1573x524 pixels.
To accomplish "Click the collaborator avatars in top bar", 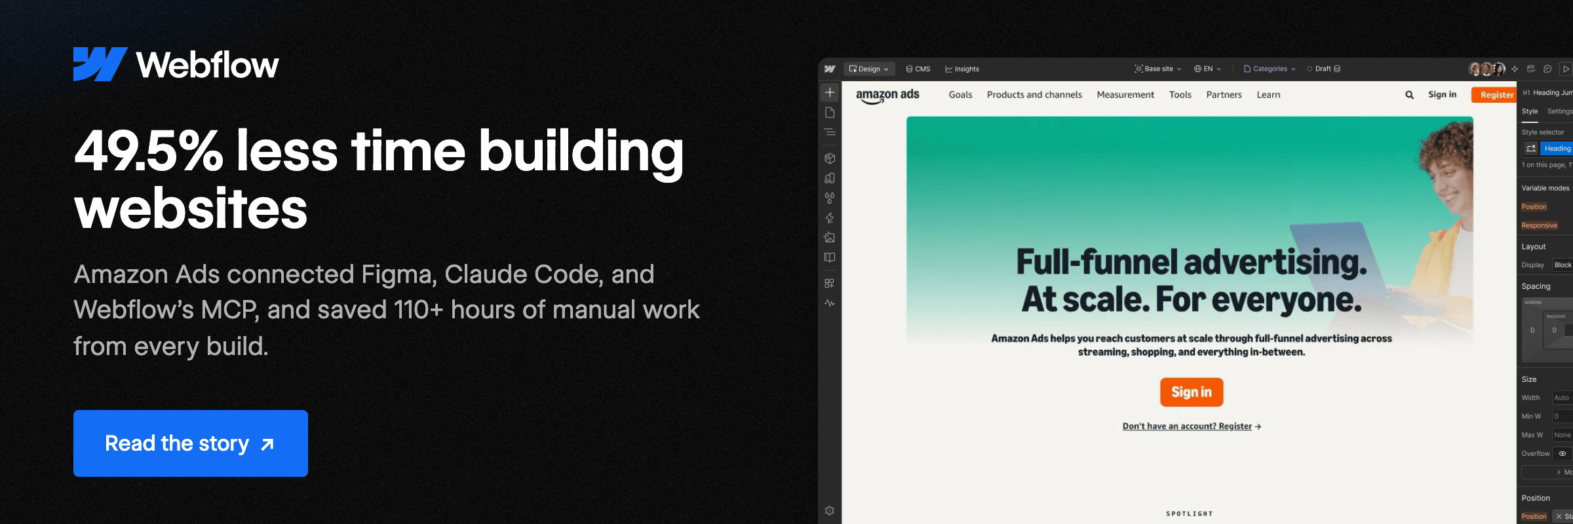I will pyautogui.click(x=1486, y=69).
